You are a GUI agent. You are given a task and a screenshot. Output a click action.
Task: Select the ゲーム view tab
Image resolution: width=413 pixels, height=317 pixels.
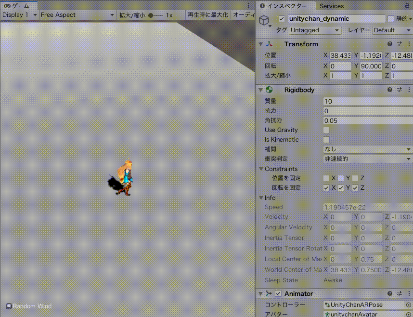tap(19, 6)
